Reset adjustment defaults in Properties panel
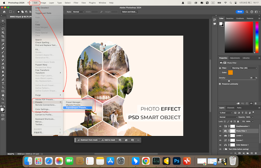The image size is (261, 168). tap(247, 103)
